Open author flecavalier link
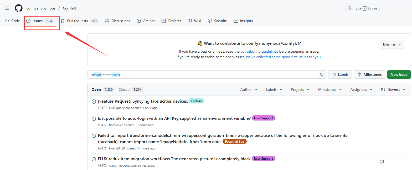Screen dimensions: 412x170 [116, 125]
